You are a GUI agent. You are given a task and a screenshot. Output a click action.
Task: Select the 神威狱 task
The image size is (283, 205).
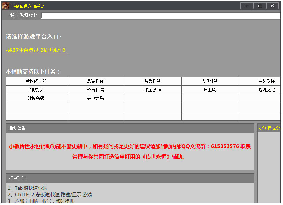(x=37, y=90)
